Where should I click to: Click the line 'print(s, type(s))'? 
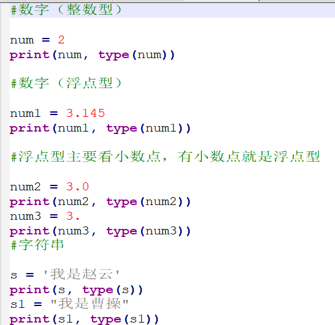click(76, 290)
